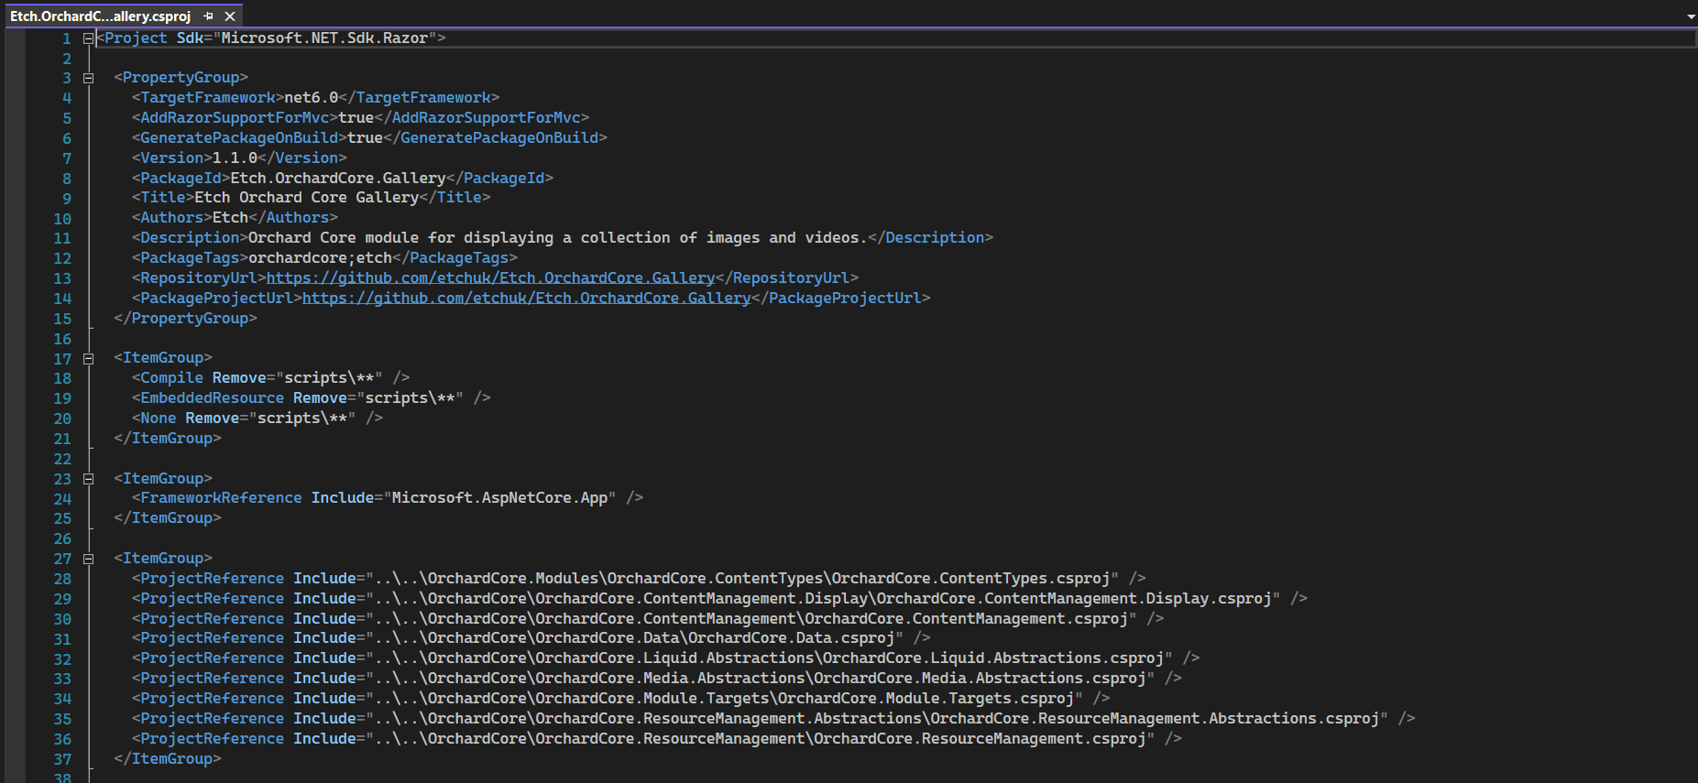Collapse the Project element on line 1
This screenshot has width=1698, height=783.
click(x=89, y=38)
